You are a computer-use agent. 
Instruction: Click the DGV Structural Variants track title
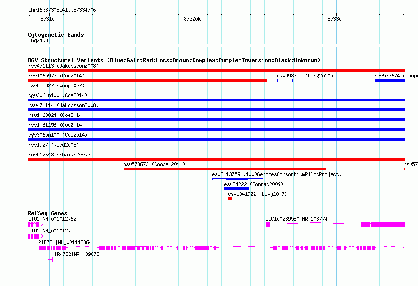[174, 60]
